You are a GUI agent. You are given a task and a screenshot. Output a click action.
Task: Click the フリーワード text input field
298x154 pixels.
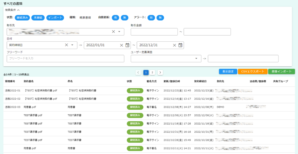(65, 59)
